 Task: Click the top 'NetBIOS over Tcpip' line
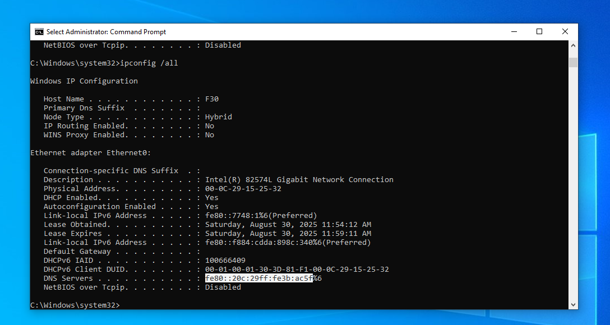(x=142, y=45)
